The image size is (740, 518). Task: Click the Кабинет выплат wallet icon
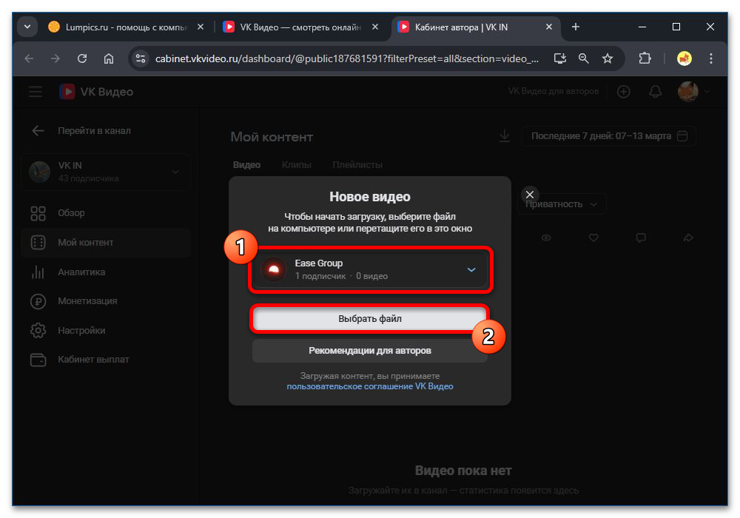pyautogui.click(x=38, y=360)
